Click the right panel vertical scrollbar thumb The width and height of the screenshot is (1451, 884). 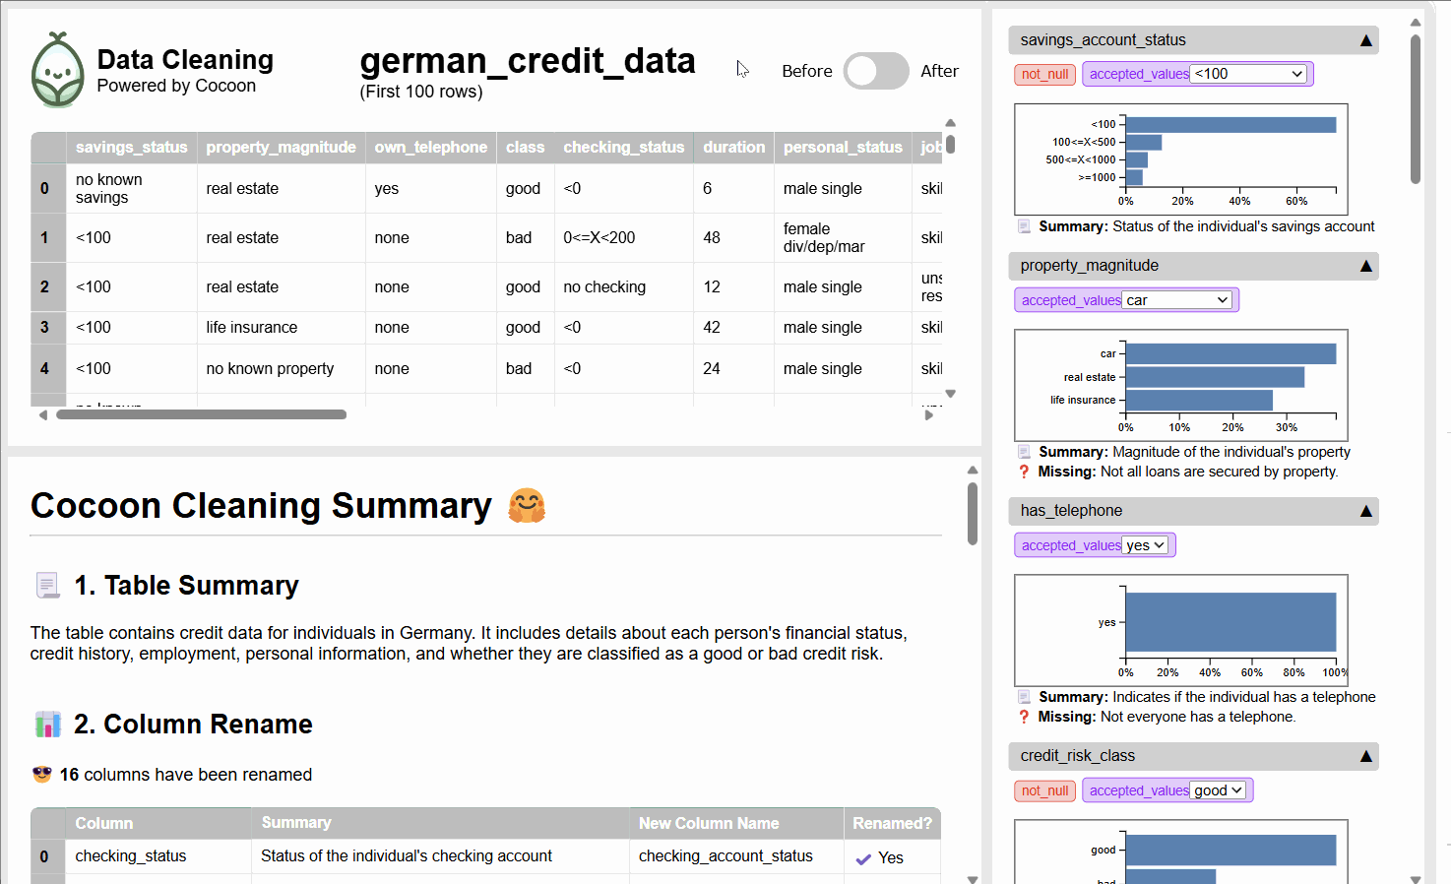(x=1416, y=109)
